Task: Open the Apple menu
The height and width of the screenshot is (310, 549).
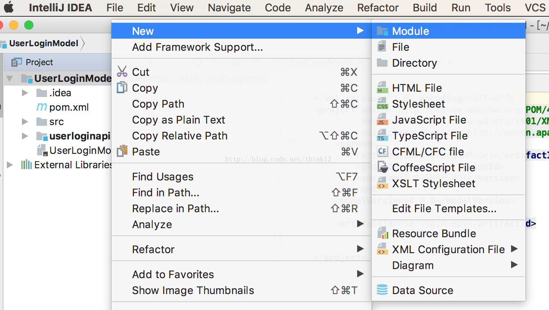Action: pyautogui.click(x=9, y=7)
